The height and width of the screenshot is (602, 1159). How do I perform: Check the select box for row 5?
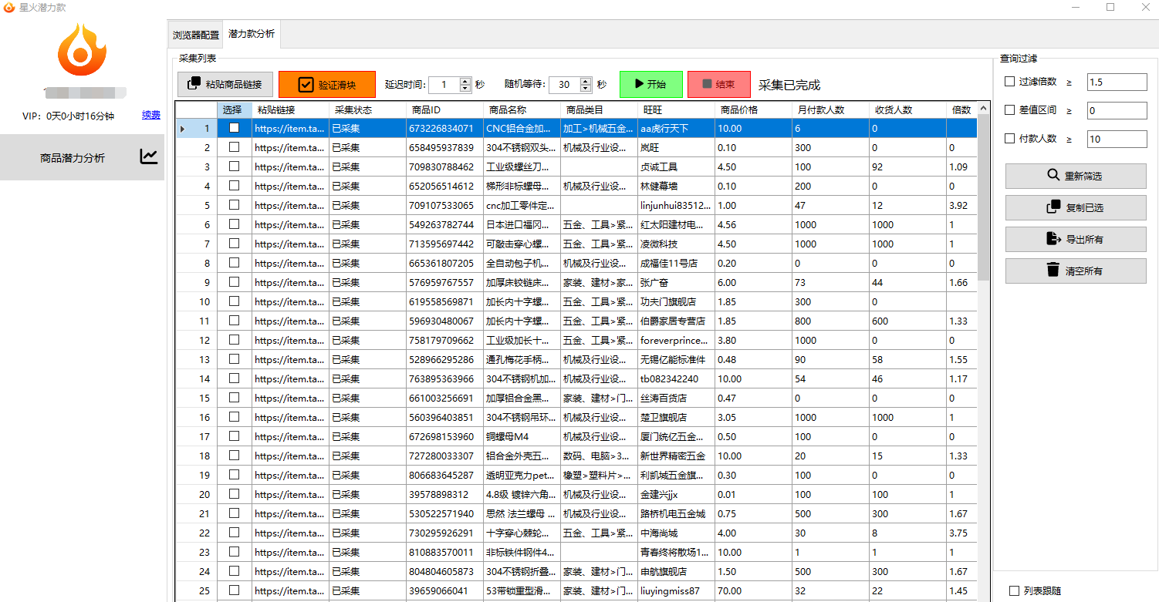click(x=234, y=205)
